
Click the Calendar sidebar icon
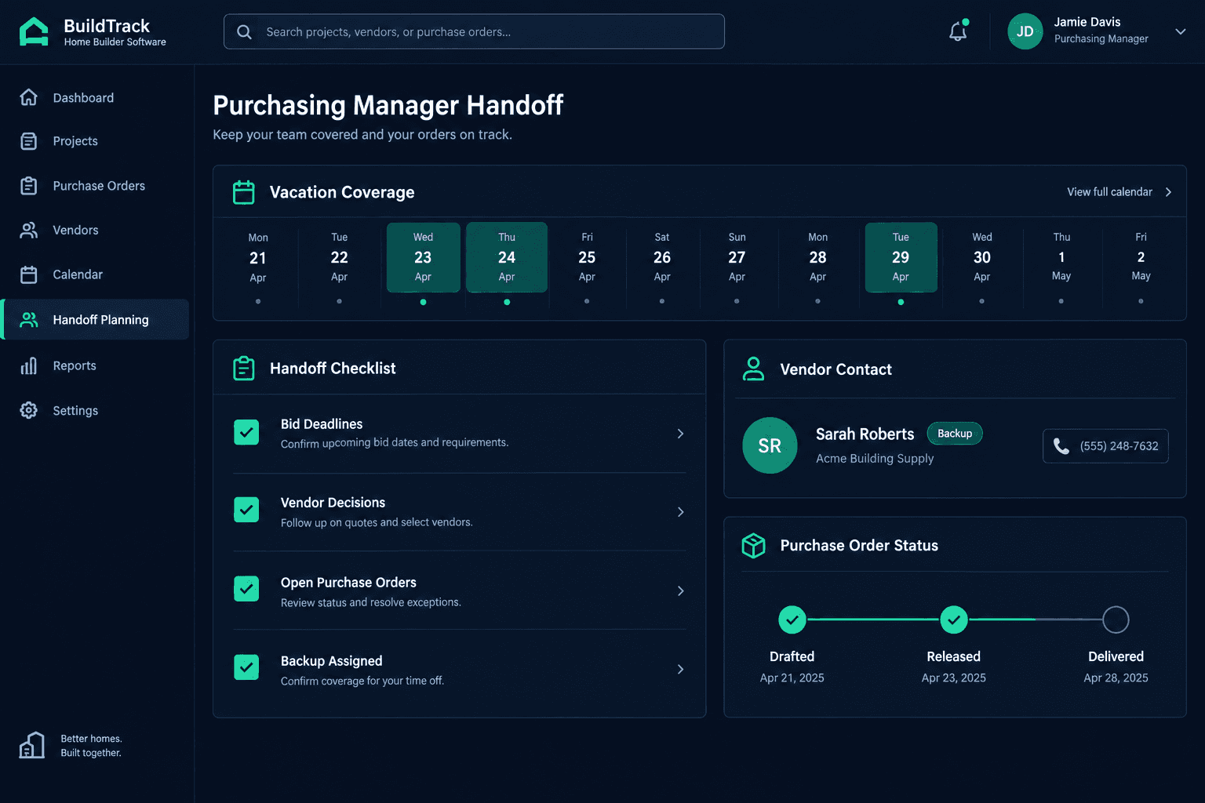point(29,274)
